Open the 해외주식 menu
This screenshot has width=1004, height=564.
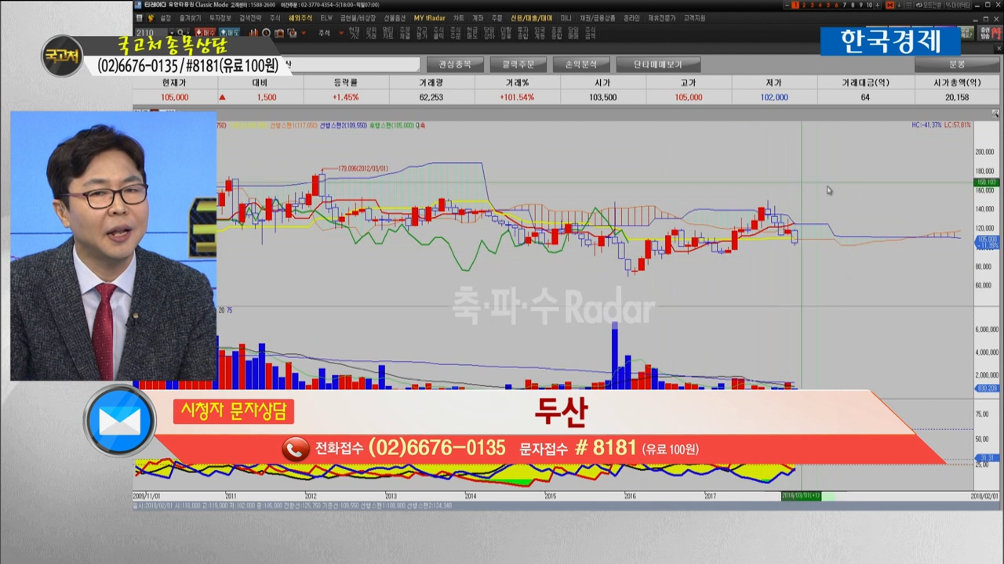pos(300,17)
